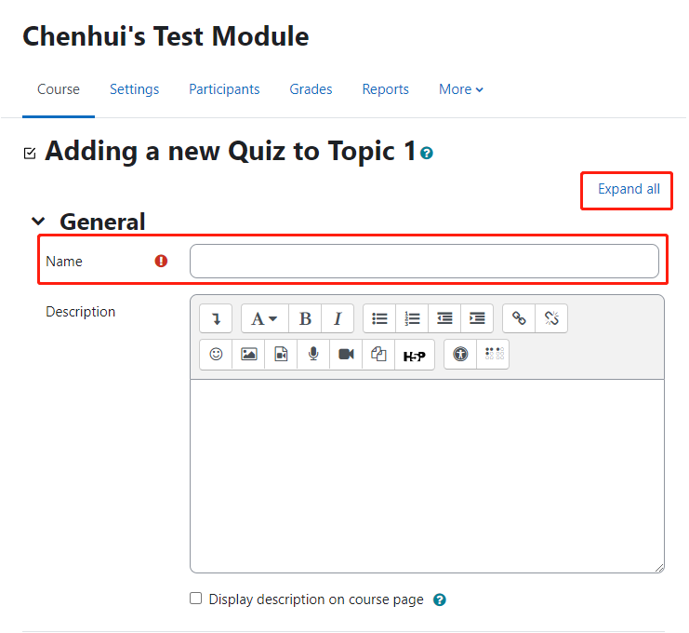Open the paragraph styles dropdown
Screen dimensions: 689x633
pyautogui.click(x=264, y=318)
